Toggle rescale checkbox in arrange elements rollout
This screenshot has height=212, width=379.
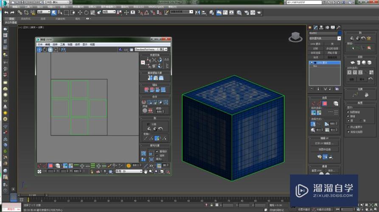[x=157, y=151]
